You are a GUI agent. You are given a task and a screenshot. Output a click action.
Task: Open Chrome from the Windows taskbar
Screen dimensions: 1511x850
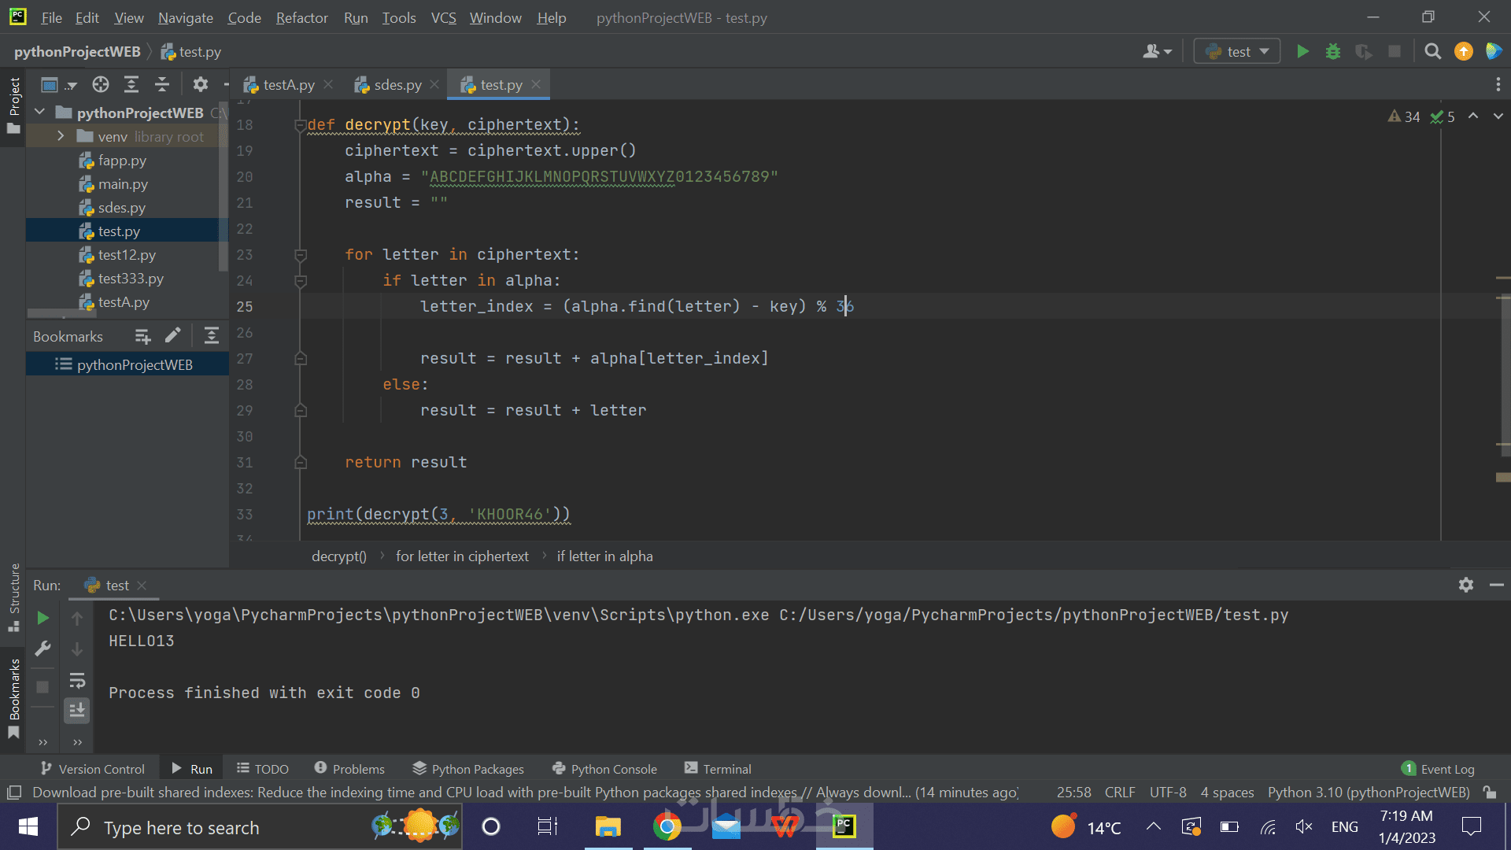[x=667, y=827]
